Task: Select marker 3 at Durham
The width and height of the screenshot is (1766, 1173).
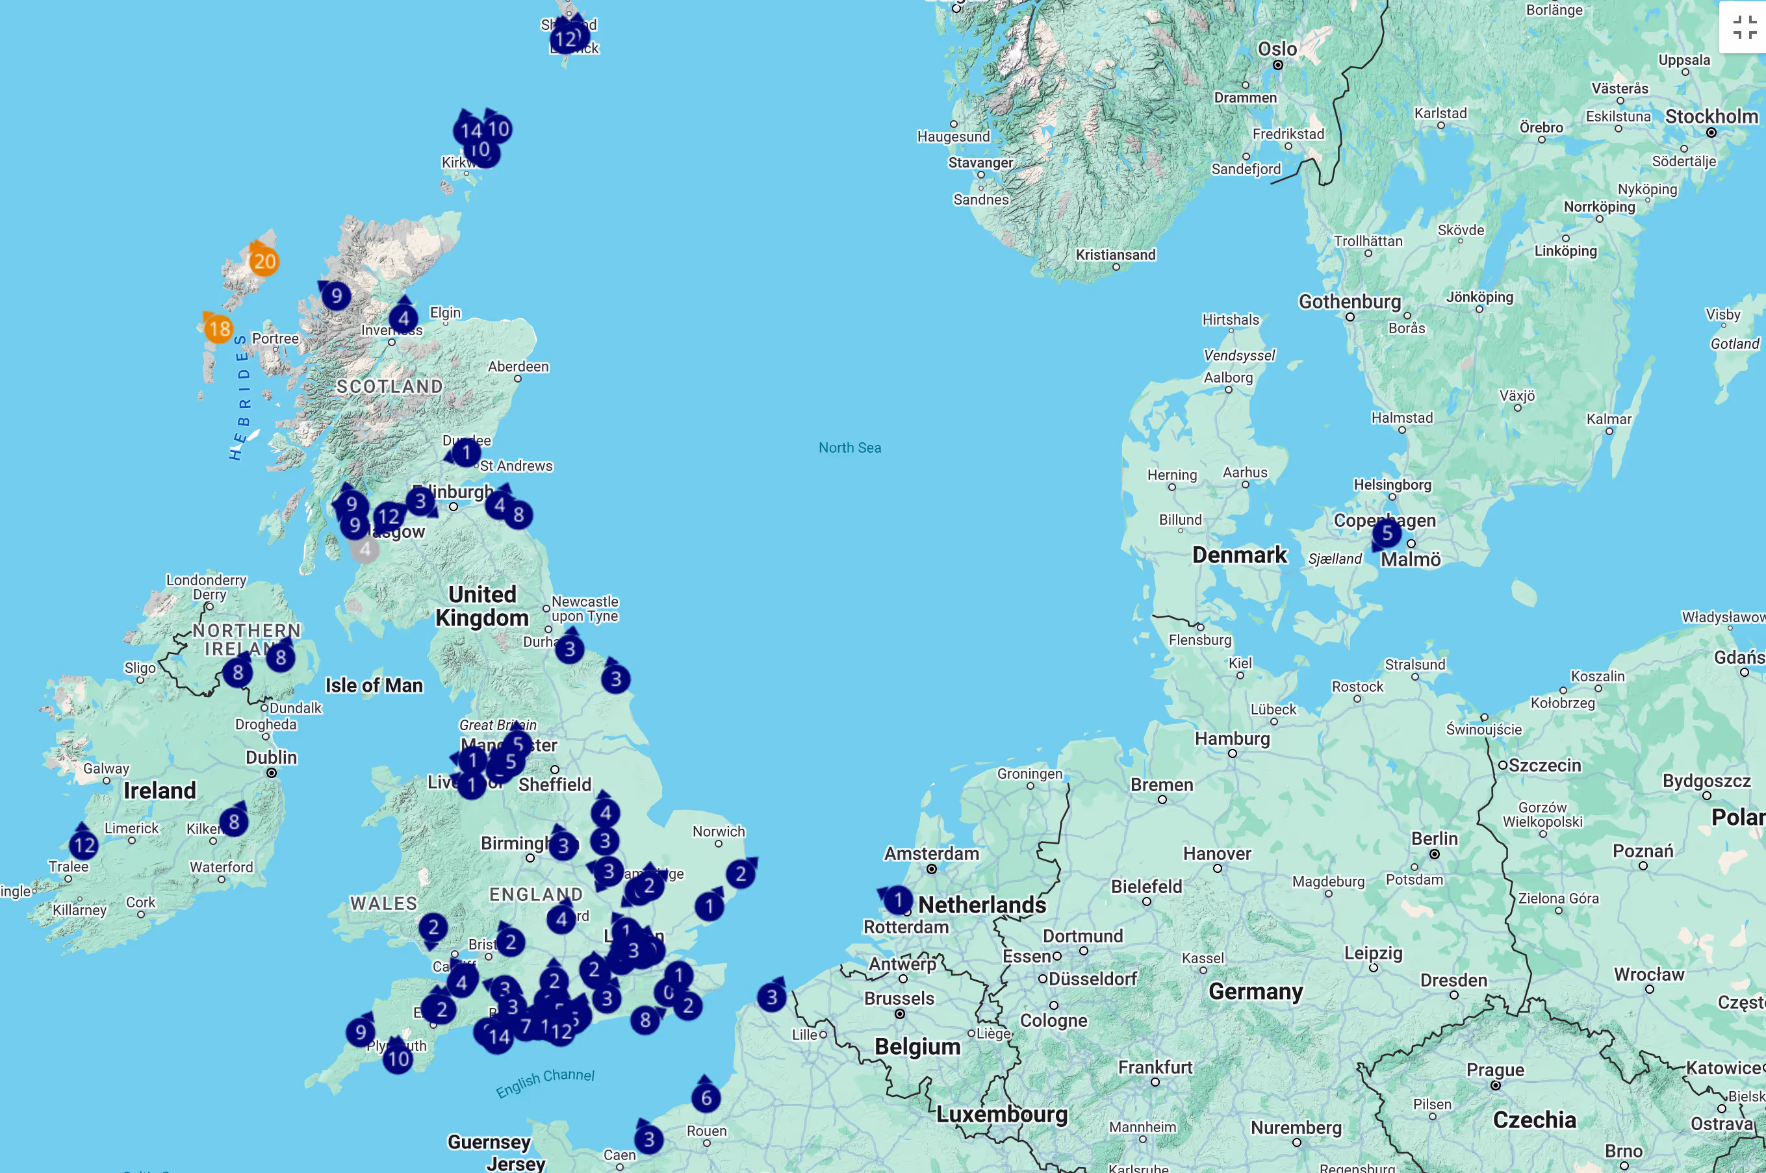Action: click(569, 649)
